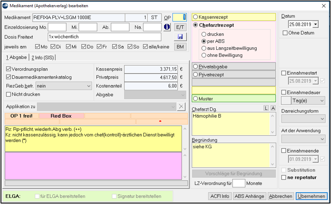This screenshot has width=331, height=204.
Task: Click into the Medikament name field
Action: tap(79, 17)
